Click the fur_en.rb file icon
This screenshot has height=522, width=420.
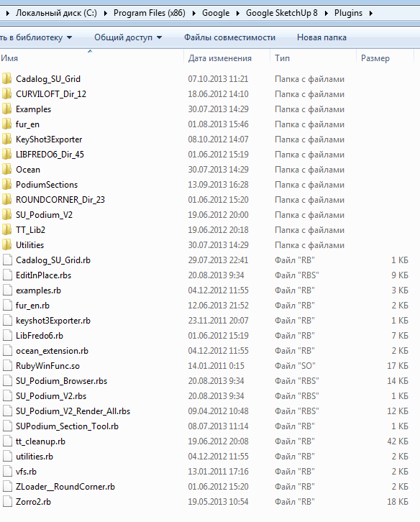point(7,306)
